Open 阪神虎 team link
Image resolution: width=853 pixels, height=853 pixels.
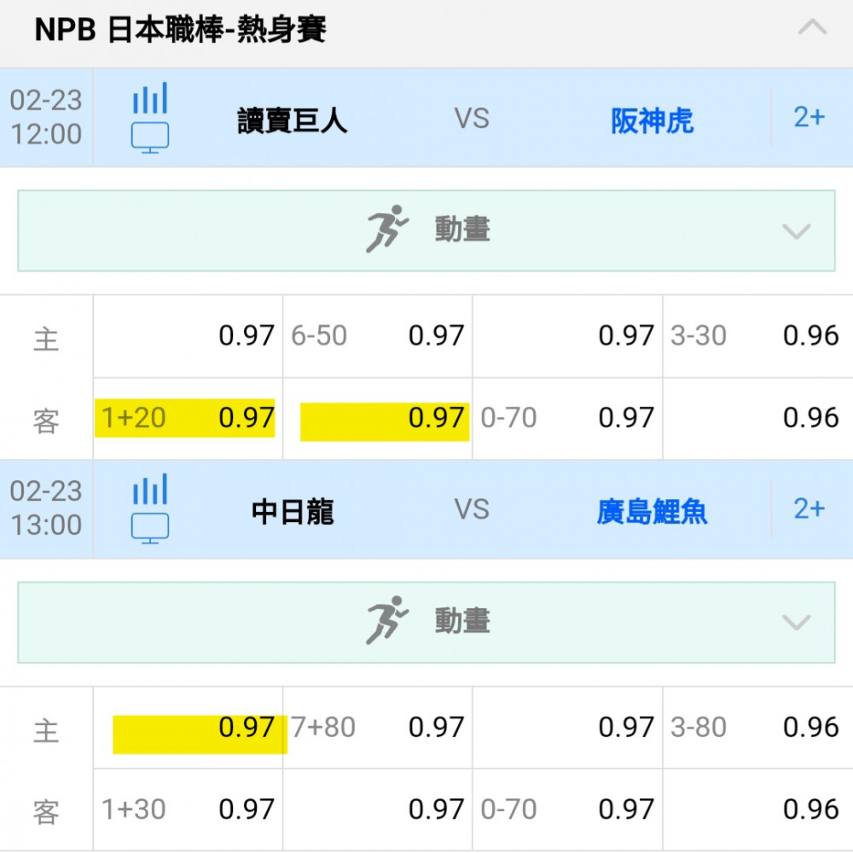coord(652,121)
